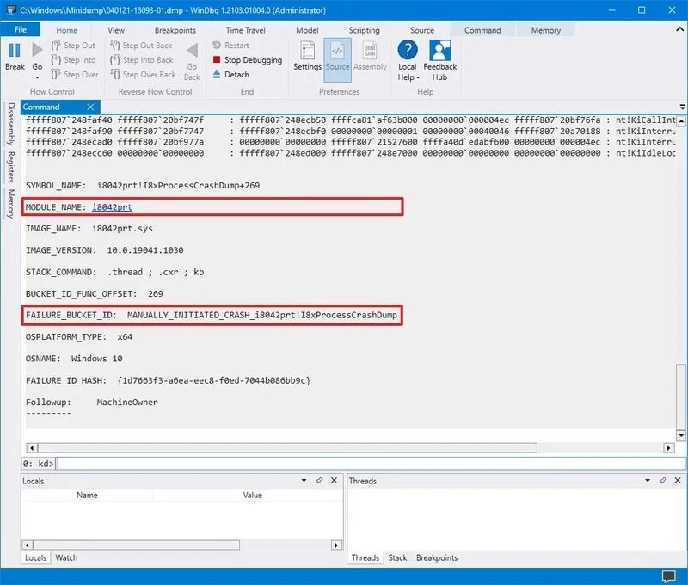Open Go dropdown arrow below Go button

click(37, 77)
